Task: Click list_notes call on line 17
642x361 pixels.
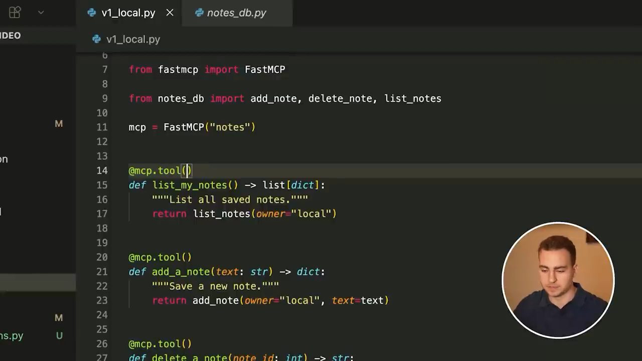Action: [221, 214]
